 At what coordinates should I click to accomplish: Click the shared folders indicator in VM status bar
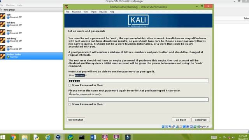181,126
